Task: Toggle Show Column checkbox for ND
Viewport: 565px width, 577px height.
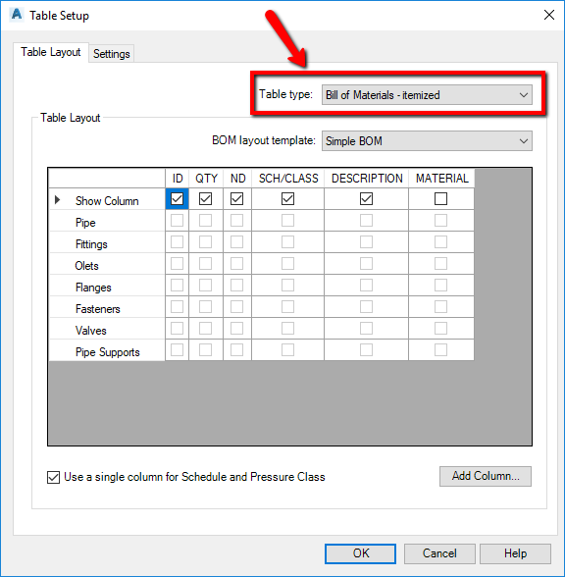Action: [x=237, y=198]
